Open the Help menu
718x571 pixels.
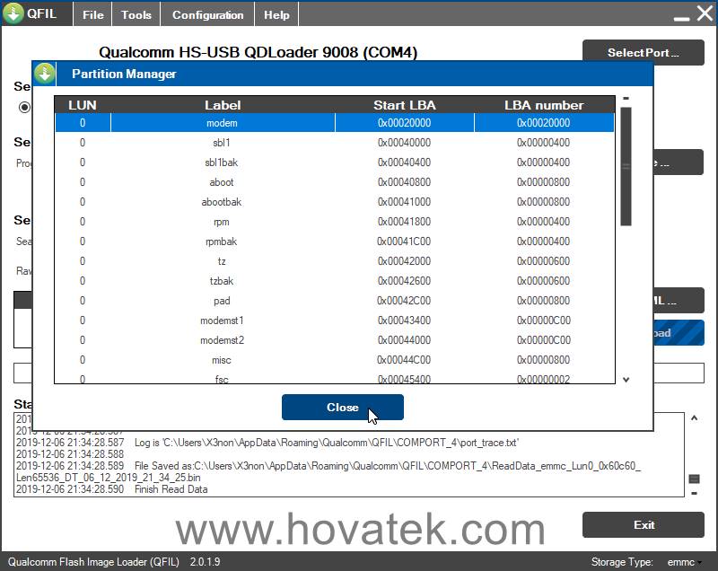[x=276, y=14]
